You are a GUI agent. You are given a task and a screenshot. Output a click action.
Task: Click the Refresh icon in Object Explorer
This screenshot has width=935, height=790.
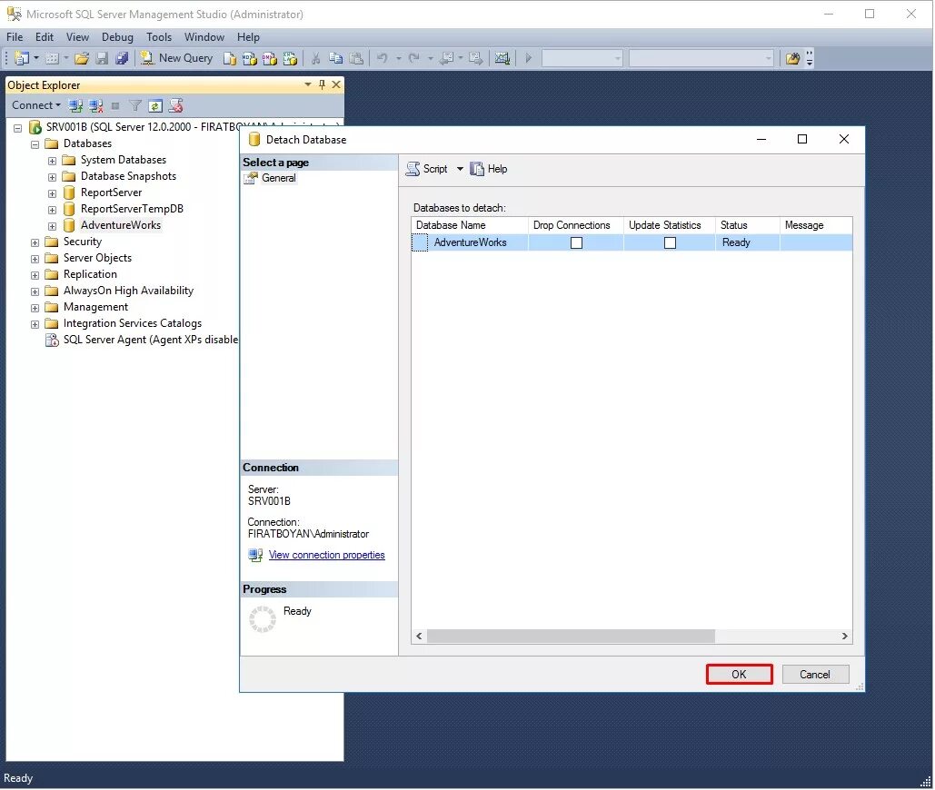(x=155, y=106)
